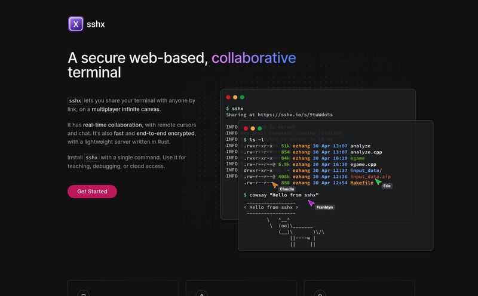
Task: Click the word "terminal" in the main headline
Action: pyautogui.click(x=94, y=72)
